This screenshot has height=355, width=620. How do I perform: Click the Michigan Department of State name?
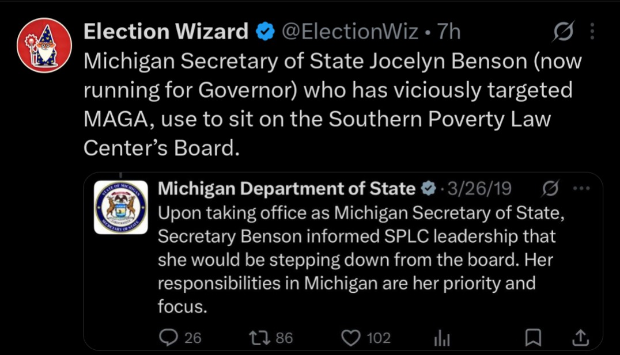click(x=286, y=188)
